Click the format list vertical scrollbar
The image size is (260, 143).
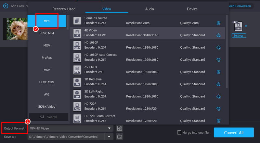coord(227,52)
